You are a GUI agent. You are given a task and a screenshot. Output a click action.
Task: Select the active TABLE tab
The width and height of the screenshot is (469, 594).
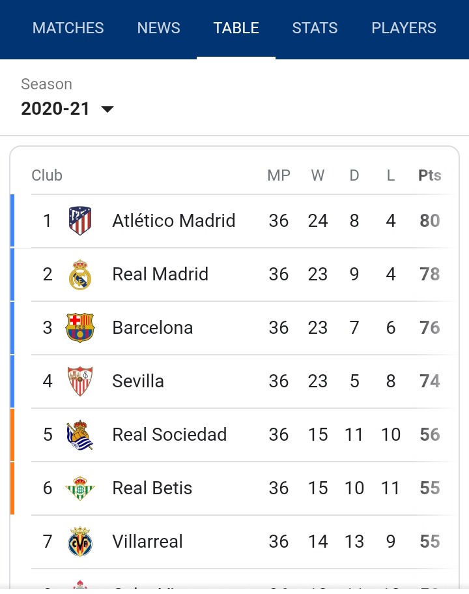pos(236,28)
